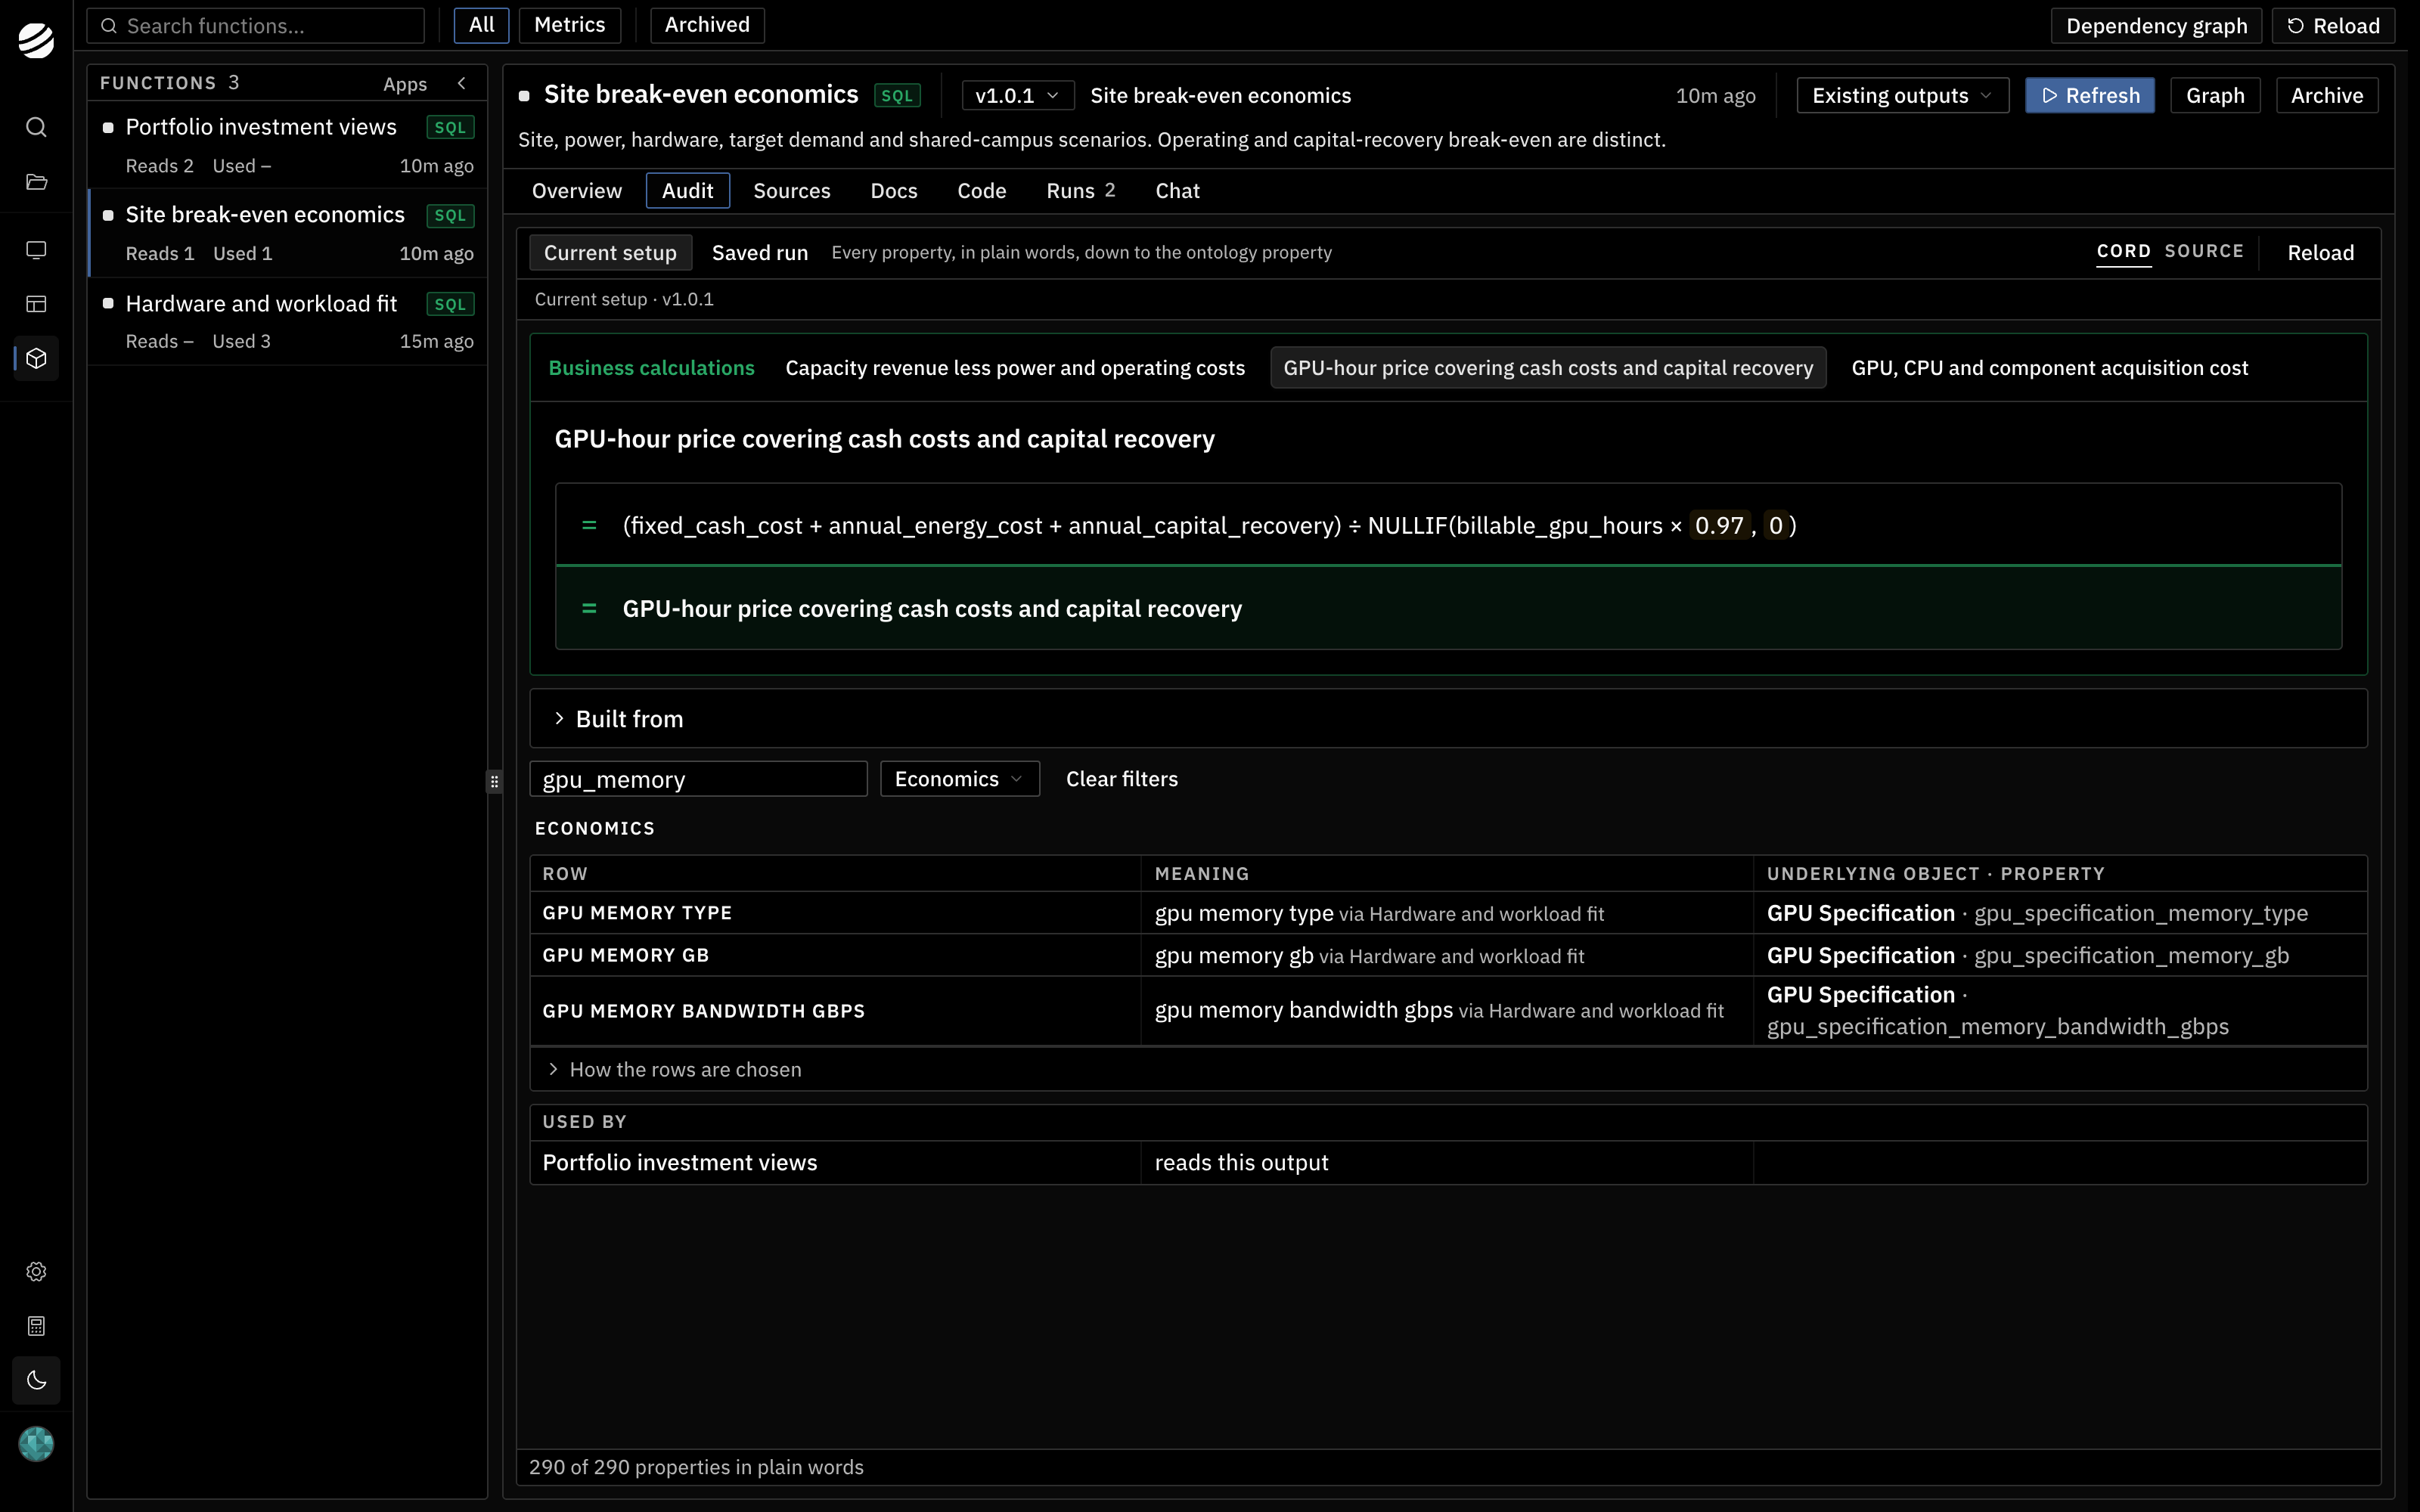The image size is (2420, 1512).
Task: Click Reload in the audit toolbar
Action: pos(2320,253)
